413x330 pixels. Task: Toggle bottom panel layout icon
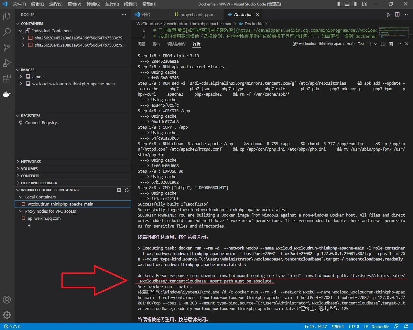(347, 4)
